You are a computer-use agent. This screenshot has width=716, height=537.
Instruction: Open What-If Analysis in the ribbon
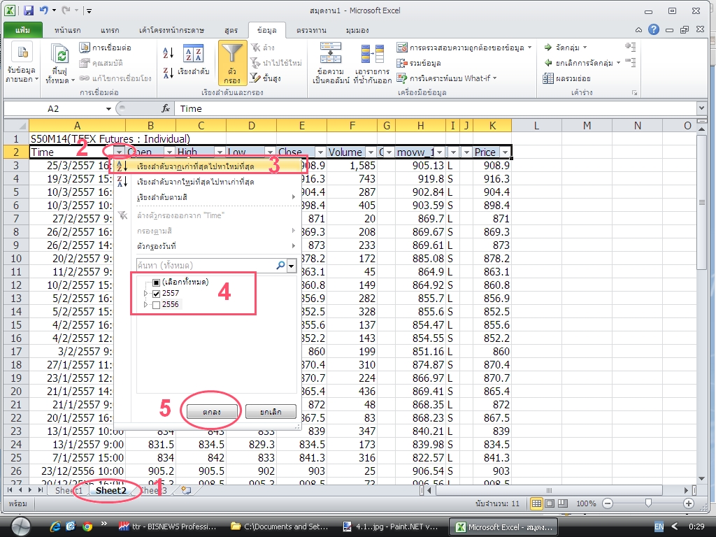pos(447,78)
